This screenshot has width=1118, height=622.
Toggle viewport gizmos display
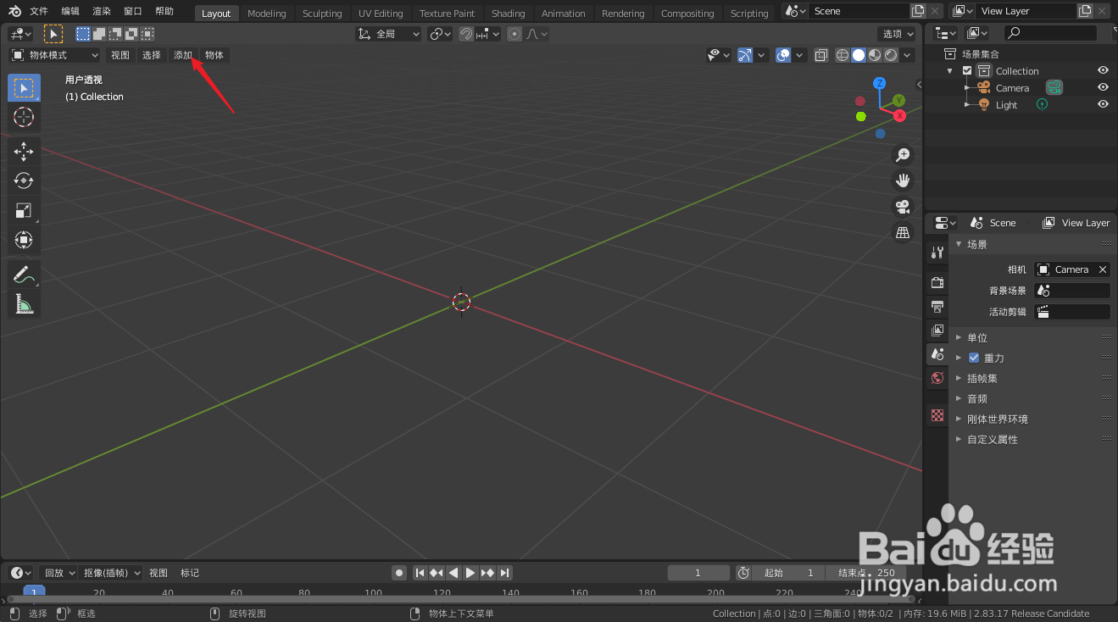744,55
